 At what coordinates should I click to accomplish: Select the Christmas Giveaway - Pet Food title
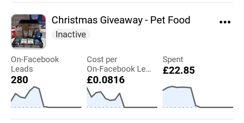click(121, 20)
